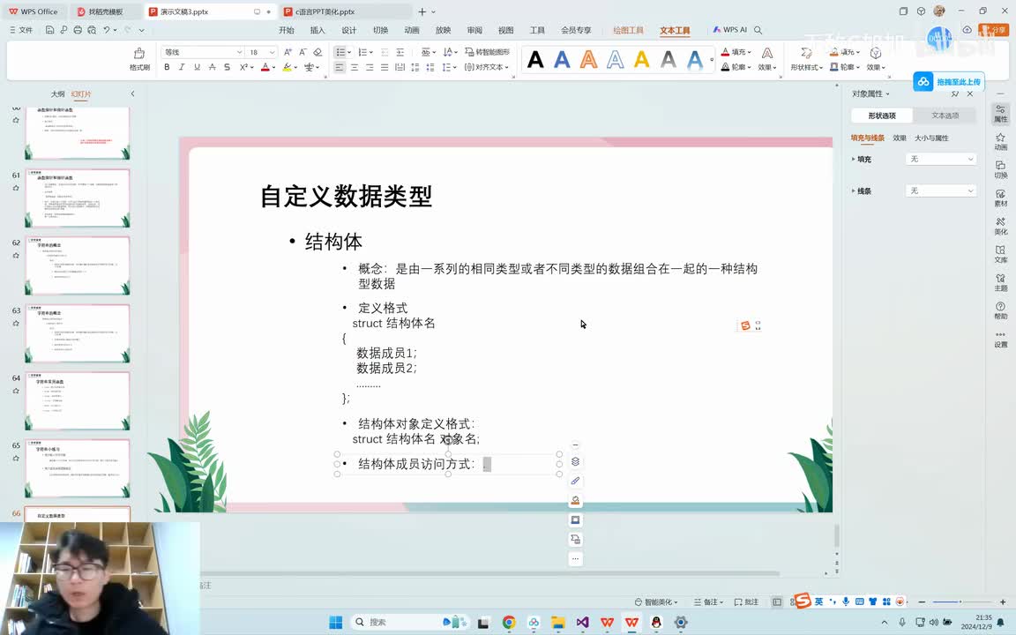Open the 开始 ribbon tab
The height and width of the screenshot is (635, 1016).
tap(287, 31)
